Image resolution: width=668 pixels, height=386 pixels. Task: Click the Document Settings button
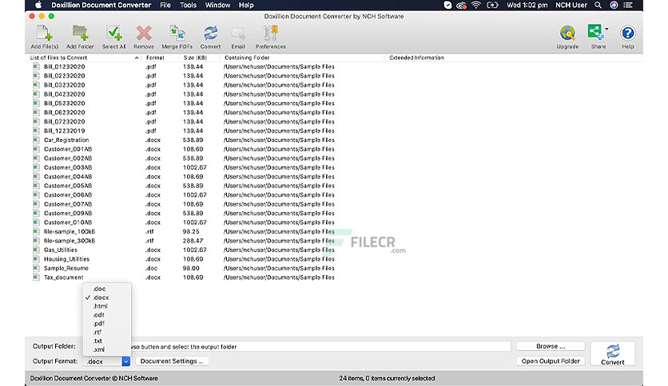[172, 361]
